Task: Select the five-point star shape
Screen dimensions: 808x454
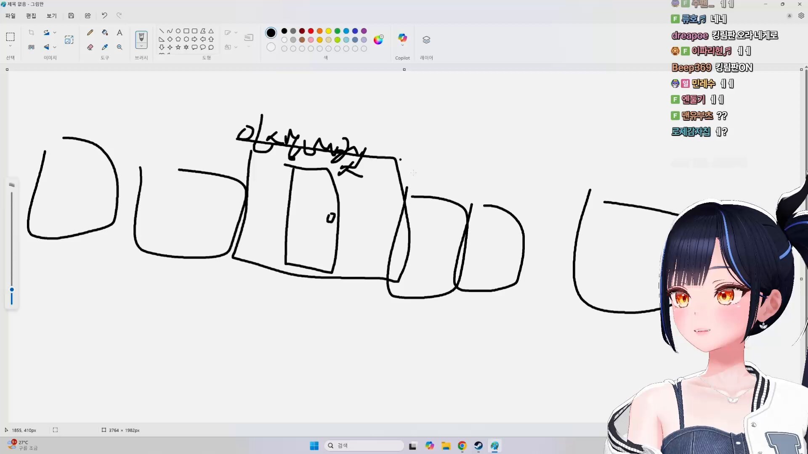Action: [178, 47]
